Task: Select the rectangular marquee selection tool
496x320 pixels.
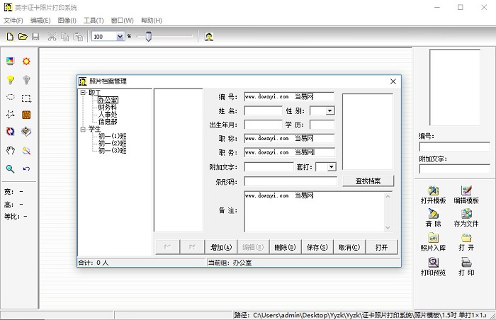Action: pyautogui.click(x=26, y=98)
